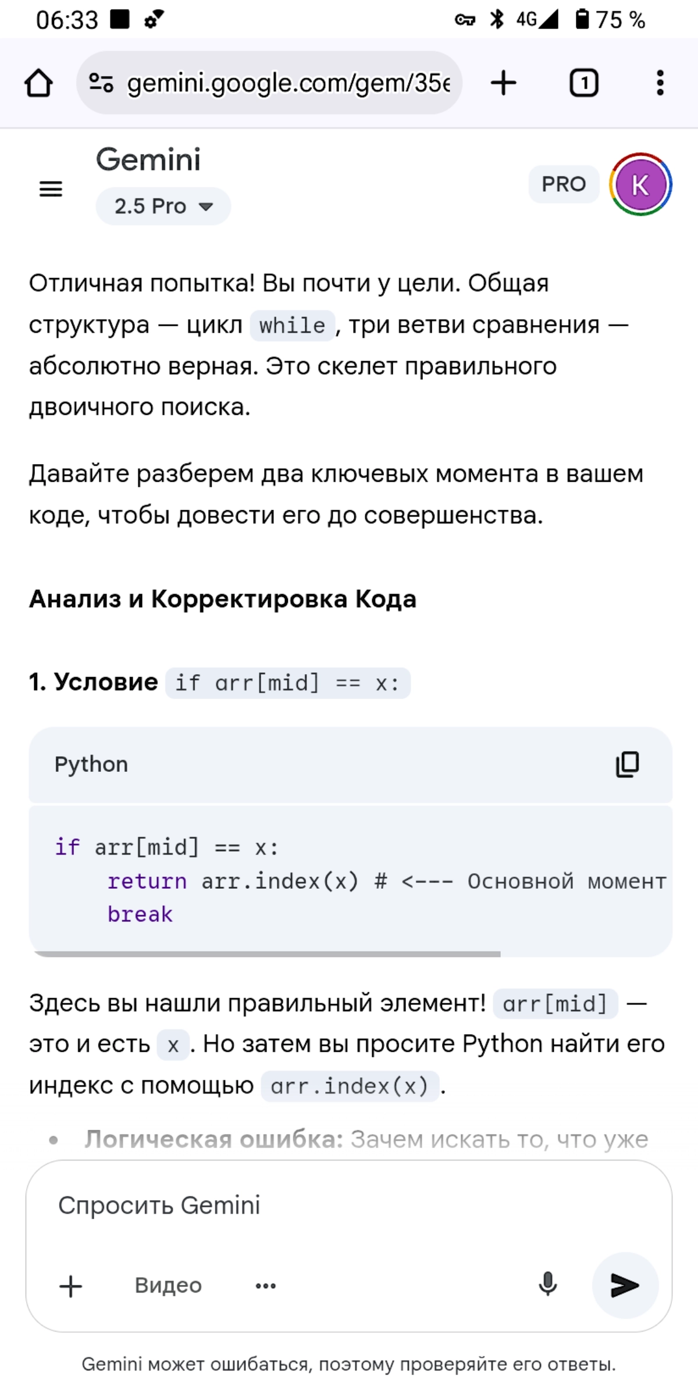The width and height of the screenshot is (698, 1396).
Task: Expand the 2.5 Pro model dropdown
Action: point(163,206)
